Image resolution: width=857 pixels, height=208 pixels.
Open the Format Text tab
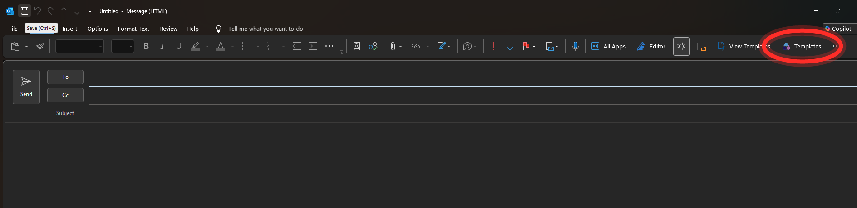point(133,29)
